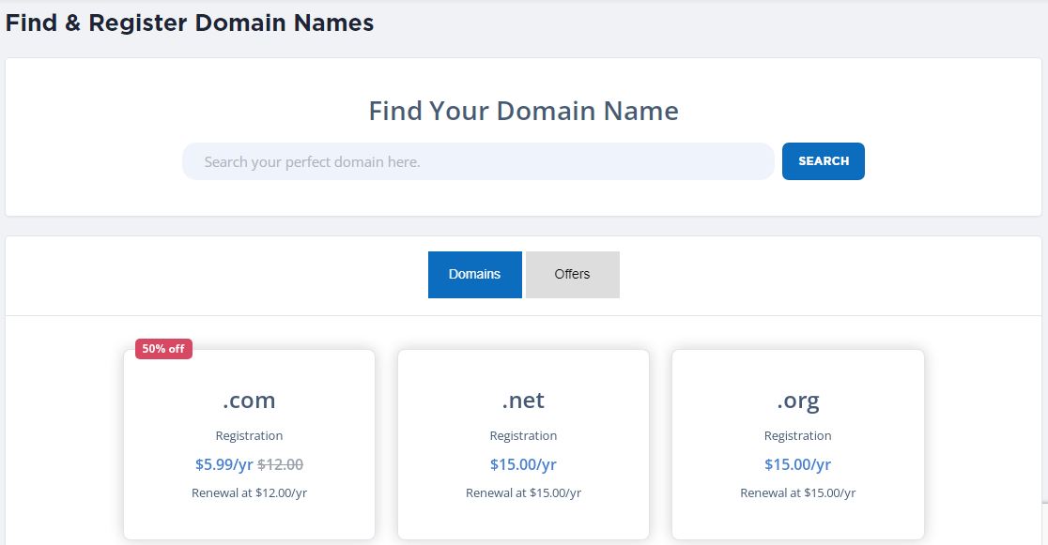Switch to the Offers tab
This screenshot has height=545, width=1048.
[572, 275]
